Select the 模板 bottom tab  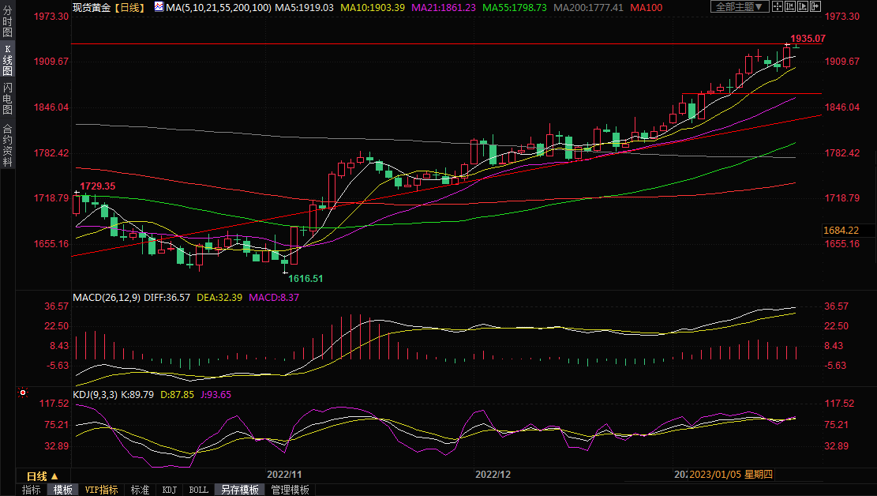coord(63,490)
